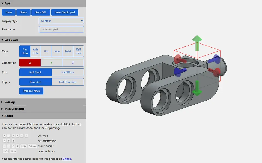The height and width of the screenshot is (163, 262).
Task: Click Save Studio part button
Action: [x=65, y=12]
